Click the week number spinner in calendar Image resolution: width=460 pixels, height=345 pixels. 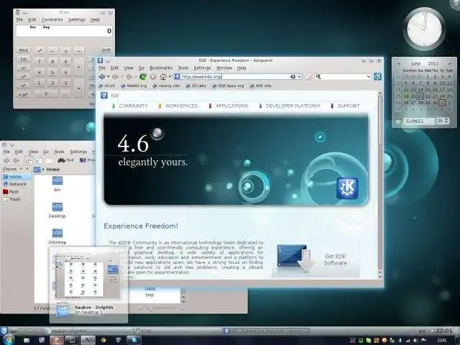[443, 121]
